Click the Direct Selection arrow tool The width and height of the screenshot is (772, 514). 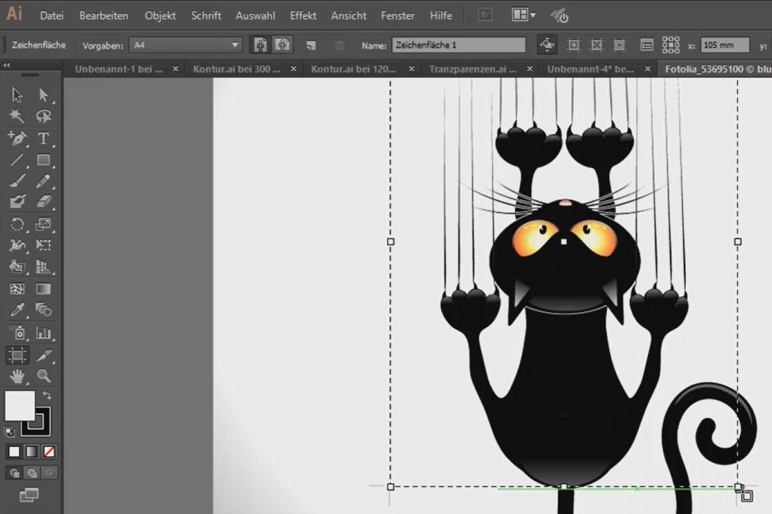43,95
